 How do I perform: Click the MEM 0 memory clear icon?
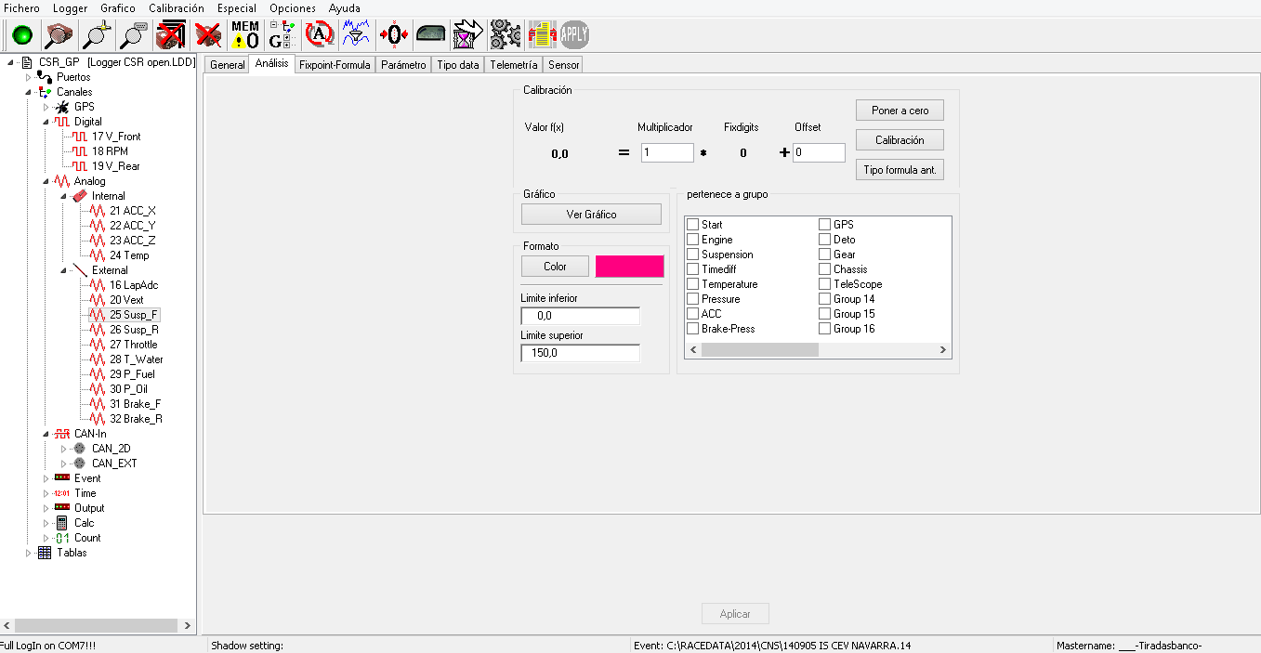(244, 35)
